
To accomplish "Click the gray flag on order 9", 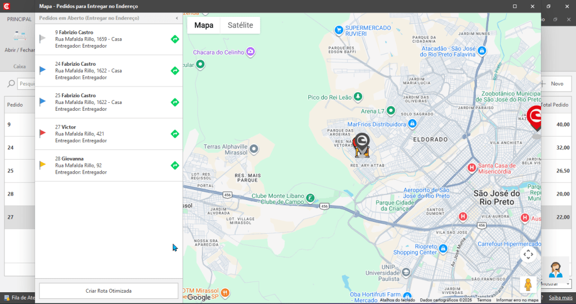I will pos(43,38).
